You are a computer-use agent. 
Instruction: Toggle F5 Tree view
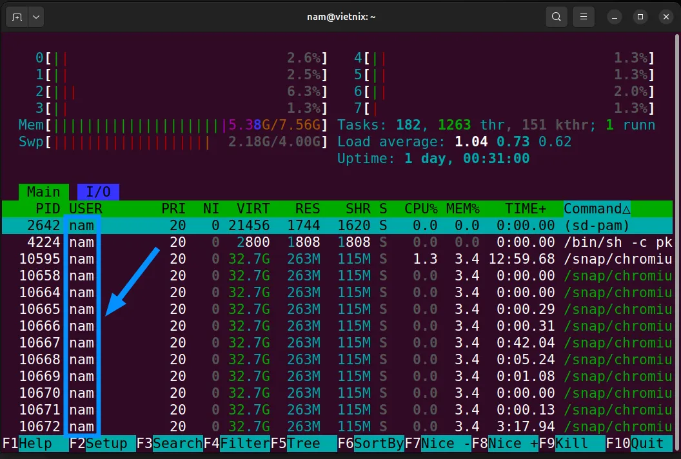[x=304, y=444]
